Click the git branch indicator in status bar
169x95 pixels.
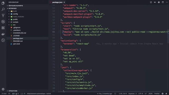point(4,94)
